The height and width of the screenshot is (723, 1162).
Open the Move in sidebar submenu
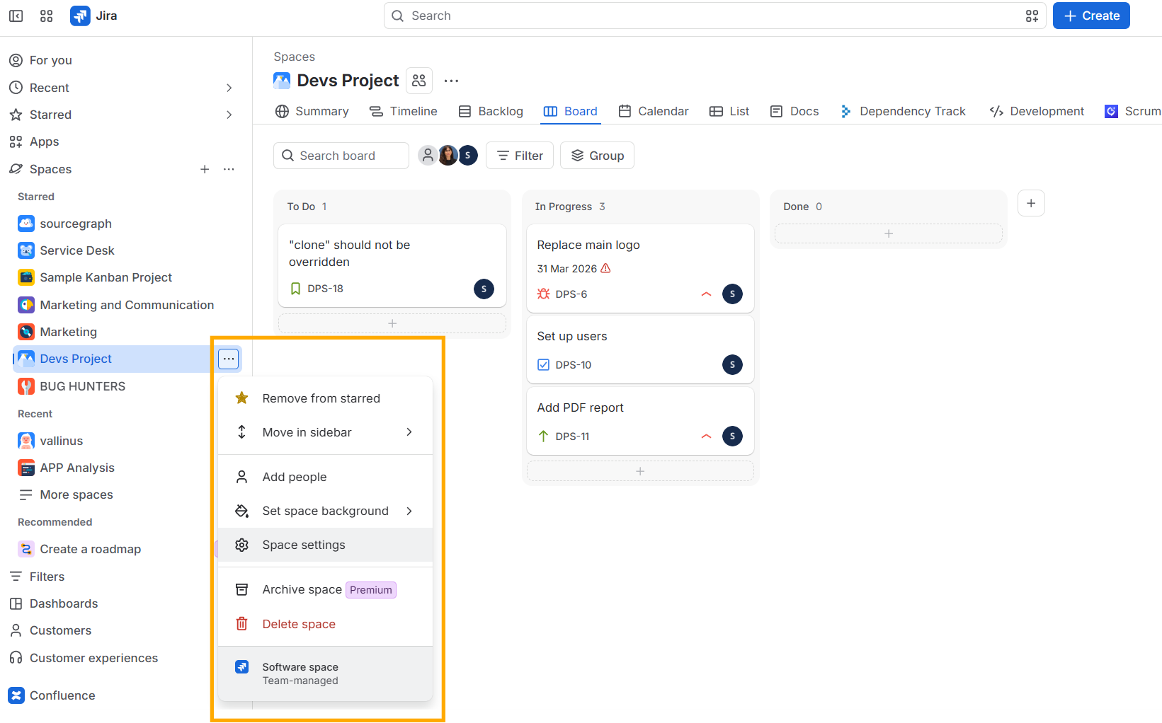point(325,432)
